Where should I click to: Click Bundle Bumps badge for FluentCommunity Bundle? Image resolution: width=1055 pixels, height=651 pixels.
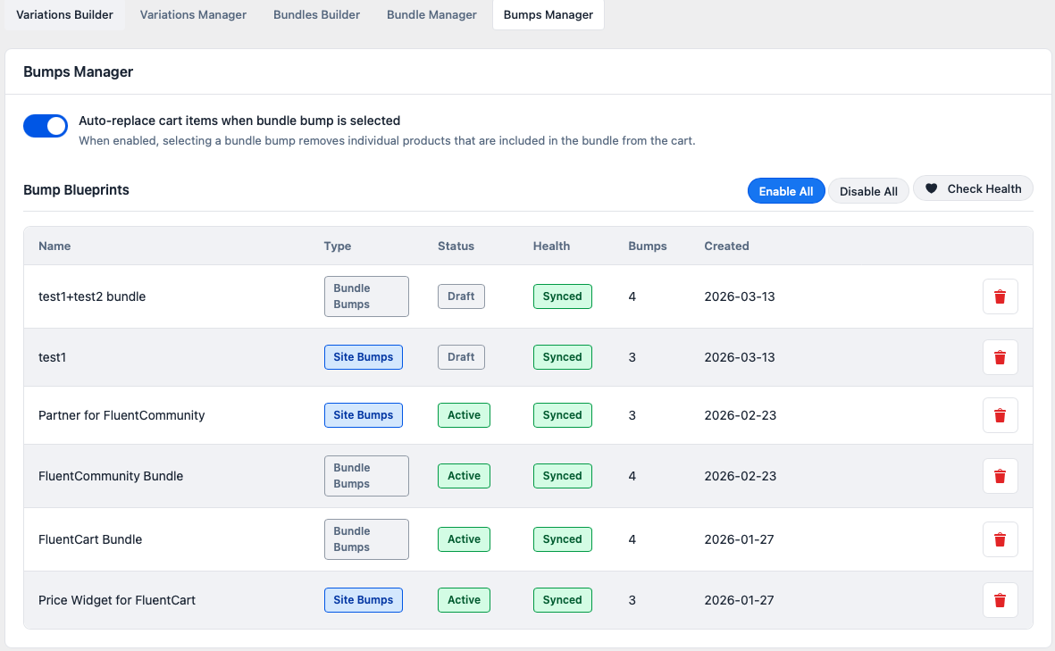[x=366, y=476]
